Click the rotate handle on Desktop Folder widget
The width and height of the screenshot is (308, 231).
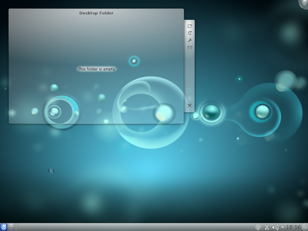click(x=190, y=33)
